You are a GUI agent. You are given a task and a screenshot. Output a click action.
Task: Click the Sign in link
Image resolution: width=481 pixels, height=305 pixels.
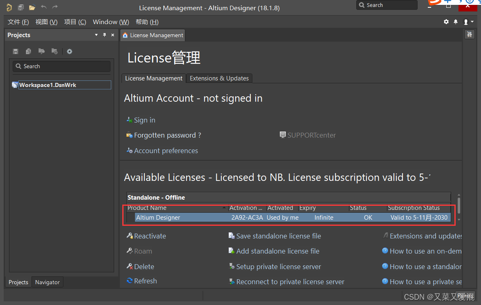click(144, 120)
